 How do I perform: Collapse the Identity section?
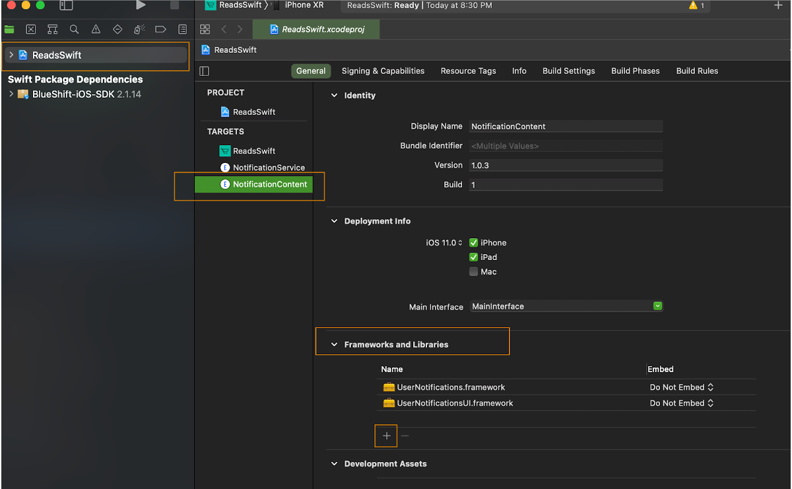(x=334, y=96)
